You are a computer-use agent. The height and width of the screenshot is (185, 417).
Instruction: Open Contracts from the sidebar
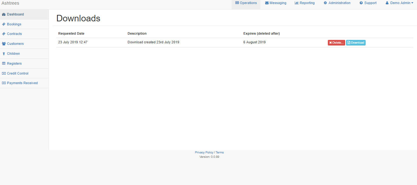tap(24, 34)
